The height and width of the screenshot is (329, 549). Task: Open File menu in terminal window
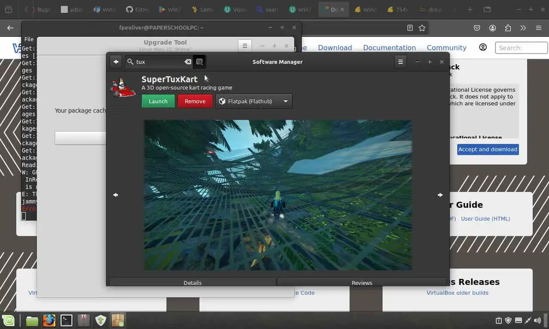click(x=29, y=39)
